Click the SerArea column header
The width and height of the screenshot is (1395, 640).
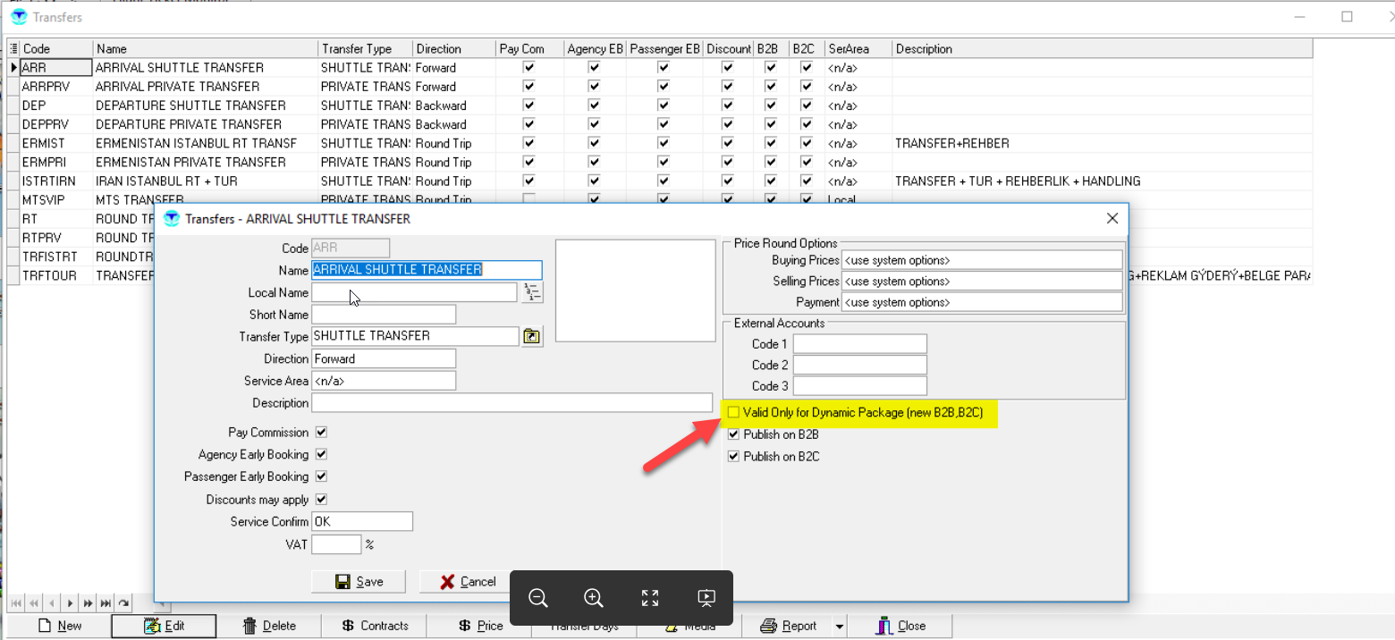click(858, 49)
